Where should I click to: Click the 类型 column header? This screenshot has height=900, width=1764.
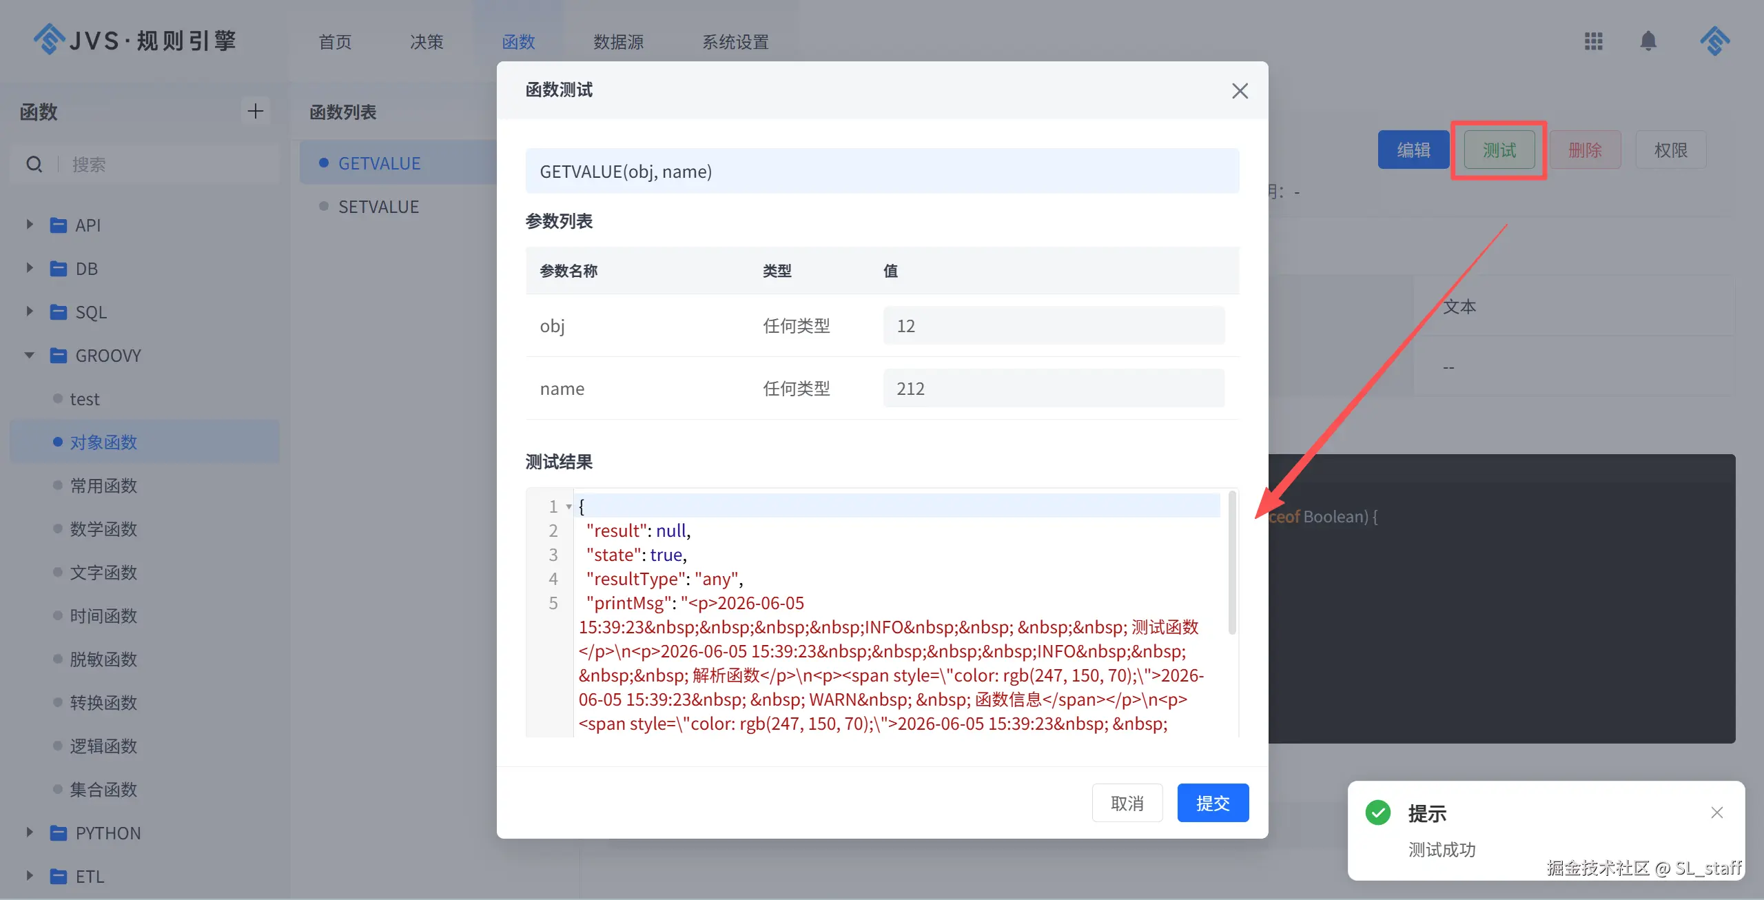click(x=777, y=271)
